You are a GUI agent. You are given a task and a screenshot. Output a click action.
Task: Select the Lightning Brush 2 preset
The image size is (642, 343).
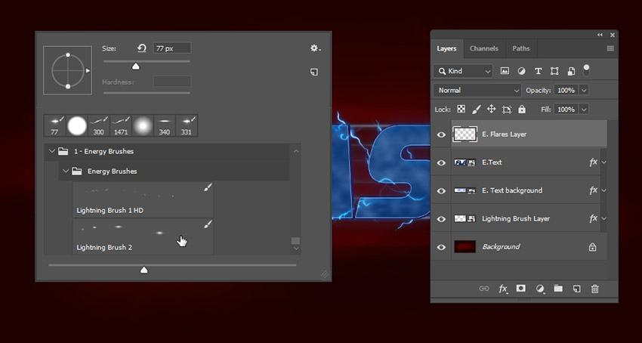144,237
